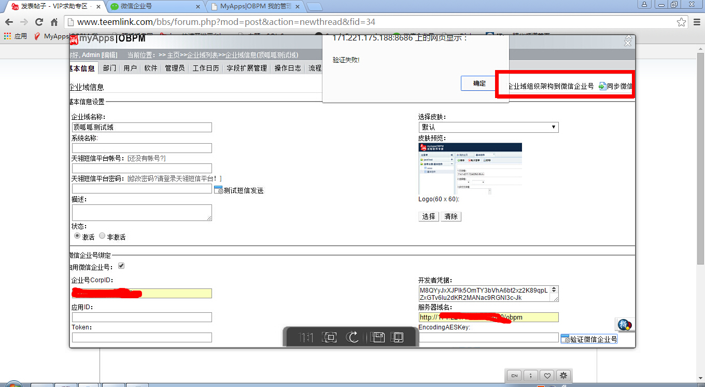Click 主页 in the breadcrumb
The height and width of the screenshot is (387, 705).
pos(173,54)
